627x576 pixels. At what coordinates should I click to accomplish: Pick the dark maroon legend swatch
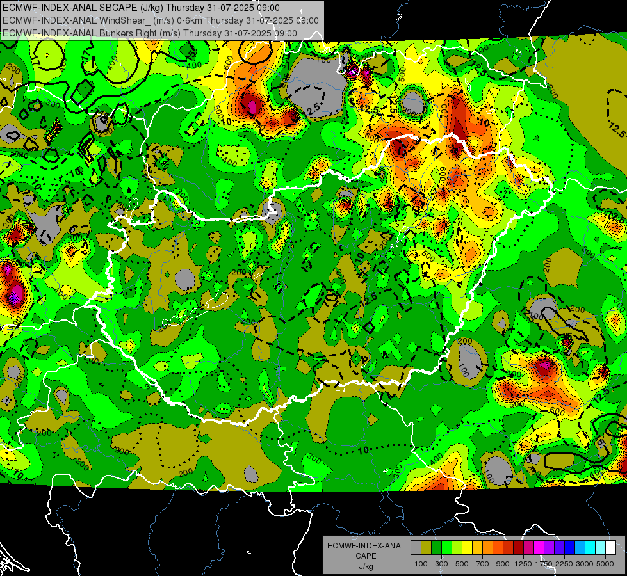(519, 548)
